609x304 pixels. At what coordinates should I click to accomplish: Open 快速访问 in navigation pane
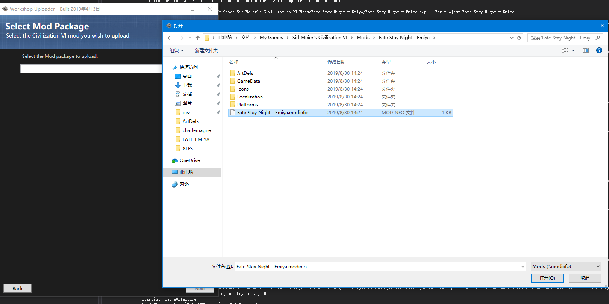[188, 67]
